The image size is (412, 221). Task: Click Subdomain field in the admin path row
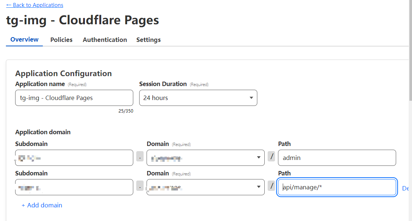coord(74,158)
